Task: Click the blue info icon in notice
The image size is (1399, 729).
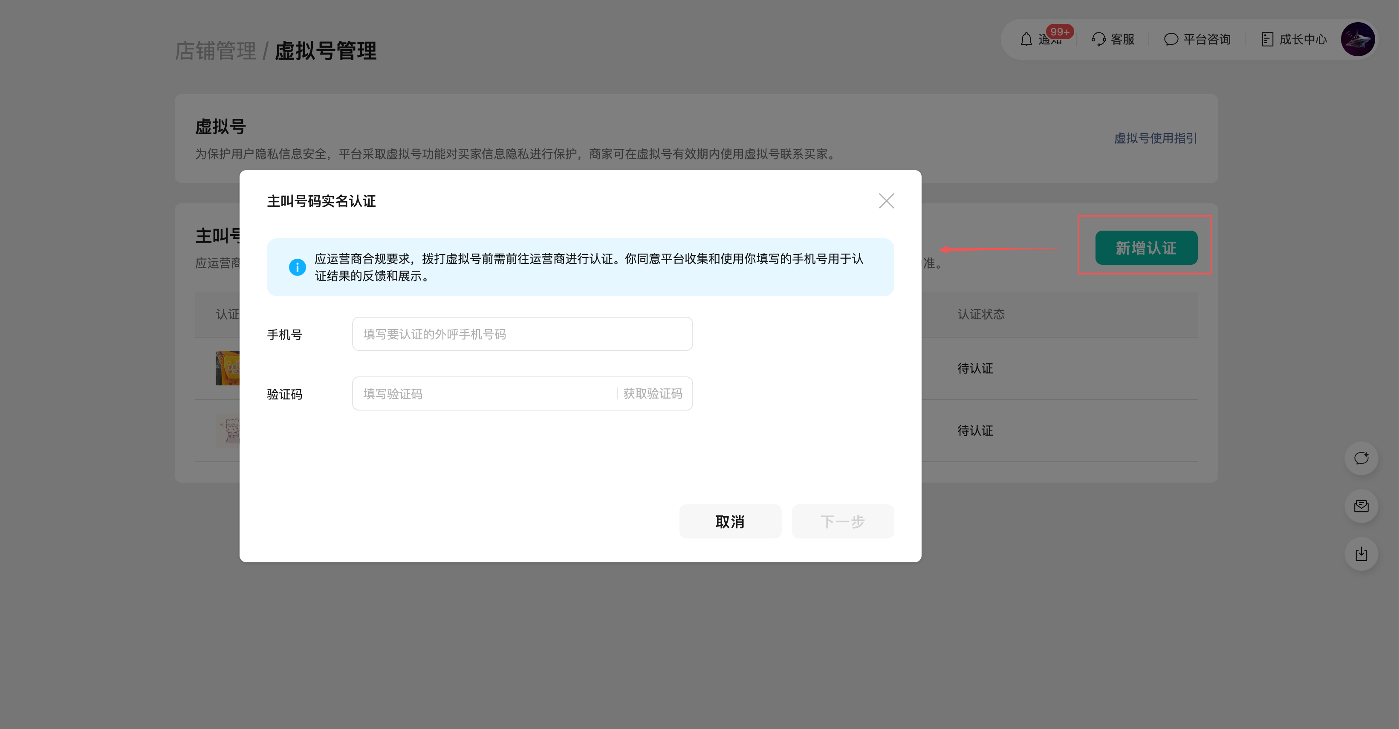Action: [x=297, y=267]
